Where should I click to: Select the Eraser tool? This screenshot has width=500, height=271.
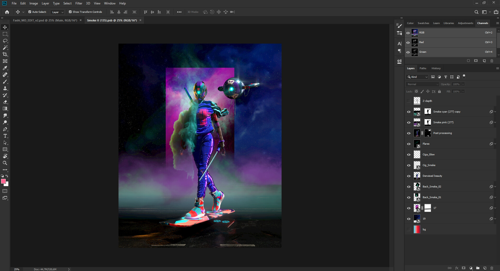(5, 102)
